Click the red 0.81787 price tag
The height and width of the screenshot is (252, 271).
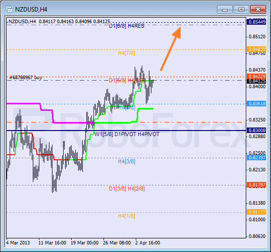256,185
